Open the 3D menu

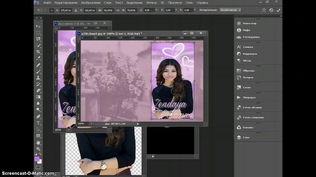pos(162,3)
